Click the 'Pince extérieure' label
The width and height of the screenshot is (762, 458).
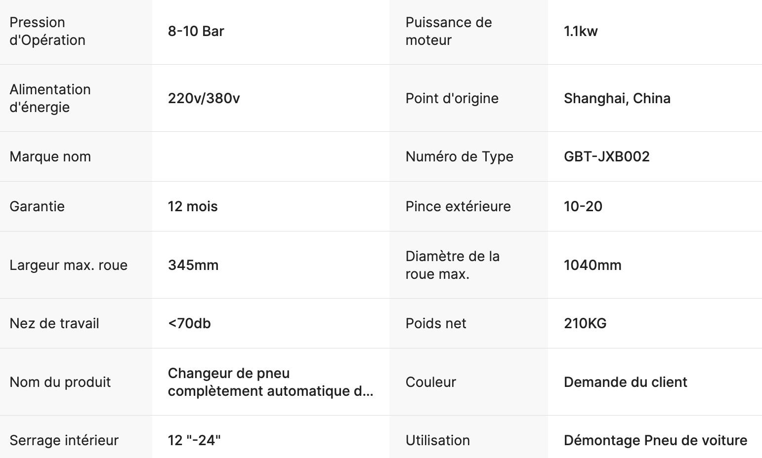458,207
